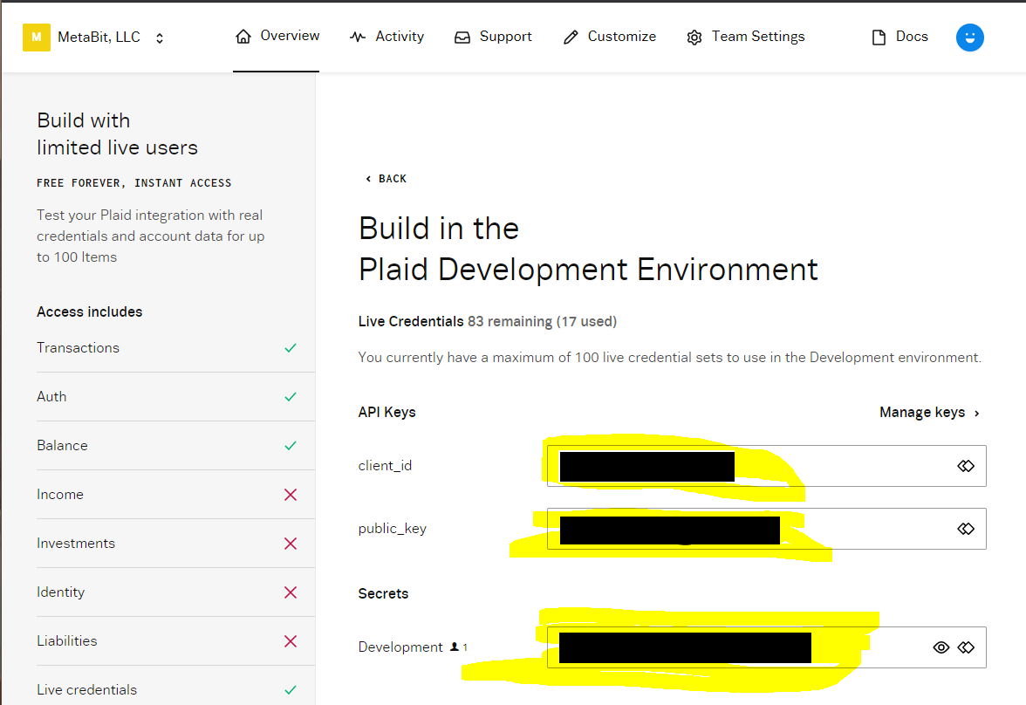Switch to the Customize tab

click(609, 37)
